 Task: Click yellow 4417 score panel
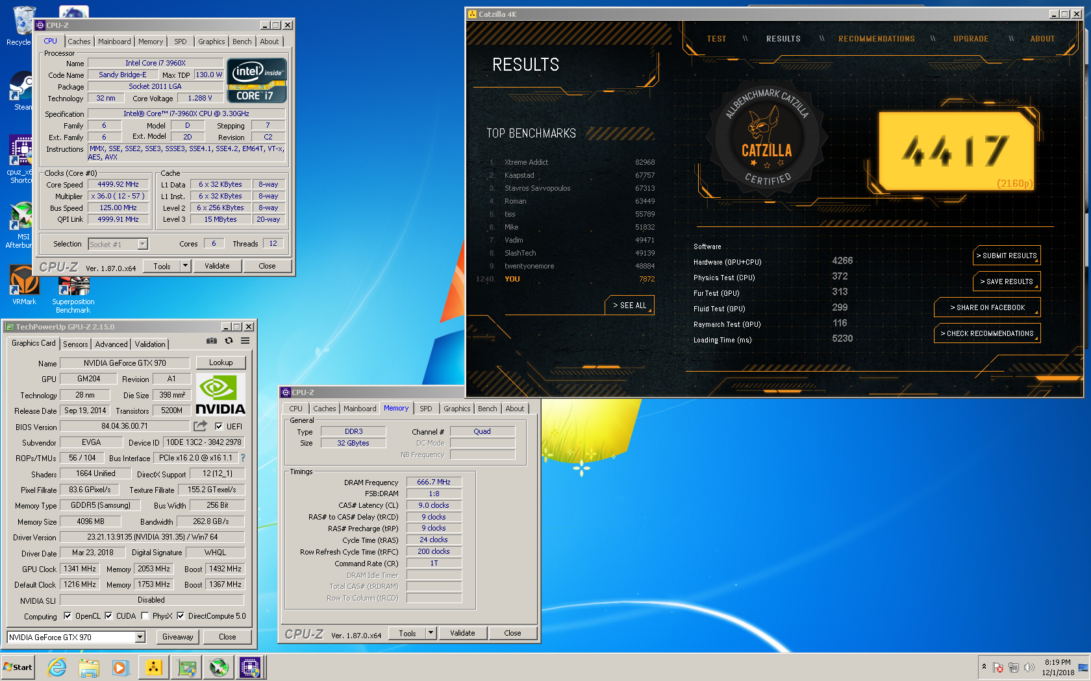[955, 151]
